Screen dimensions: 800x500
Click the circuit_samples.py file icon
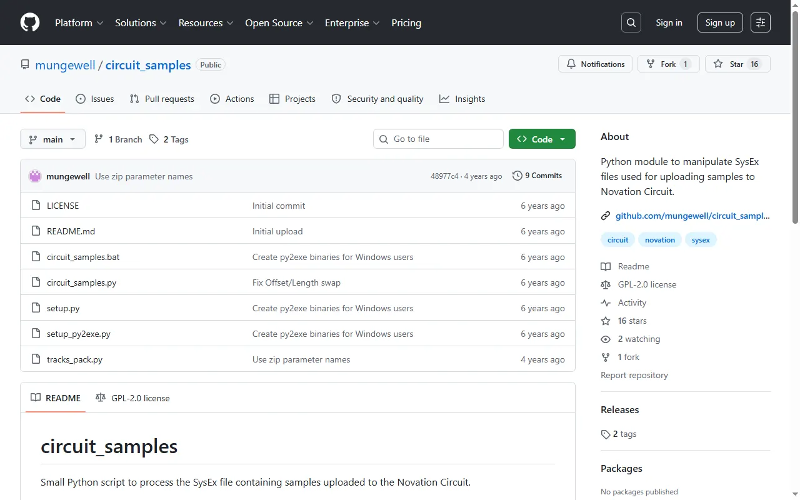(x=36, y=282)
